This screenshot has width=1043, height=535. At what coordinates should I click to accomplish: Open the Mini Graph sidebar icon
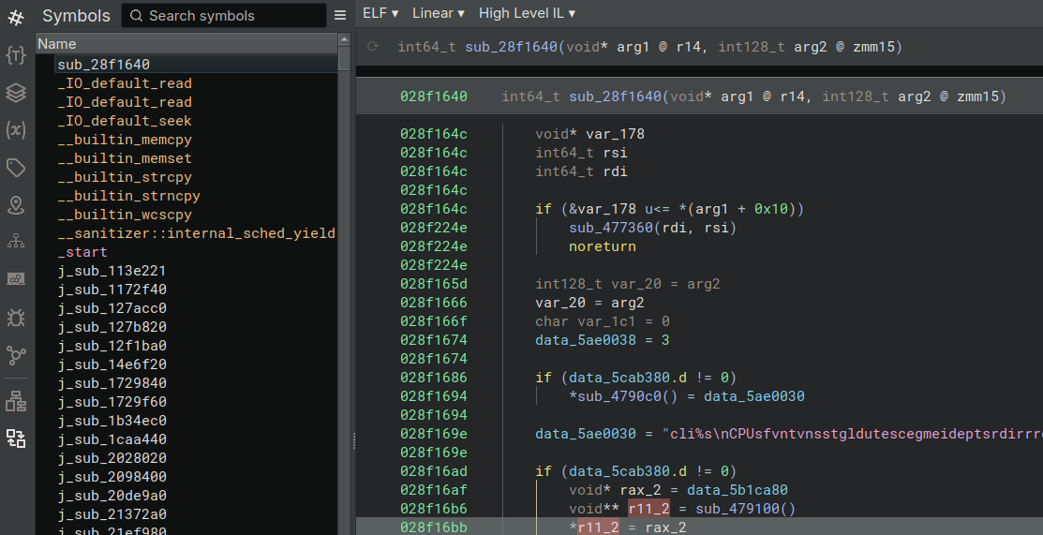click(16, 279)
